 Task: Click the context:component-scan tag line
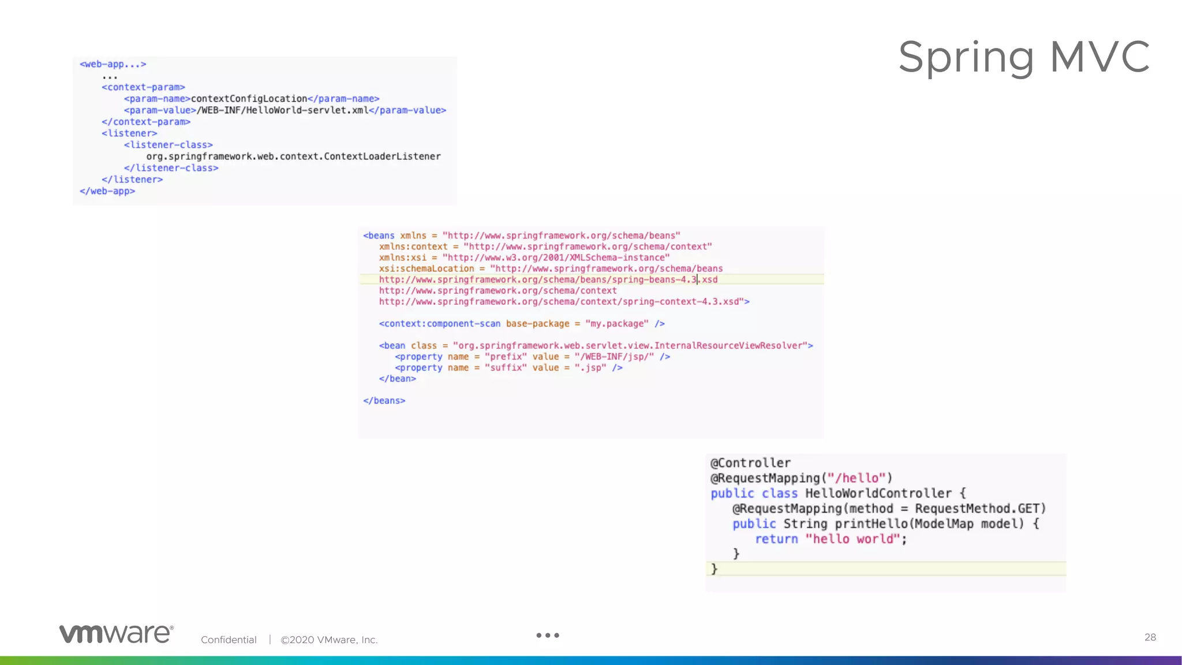[522, 324]
